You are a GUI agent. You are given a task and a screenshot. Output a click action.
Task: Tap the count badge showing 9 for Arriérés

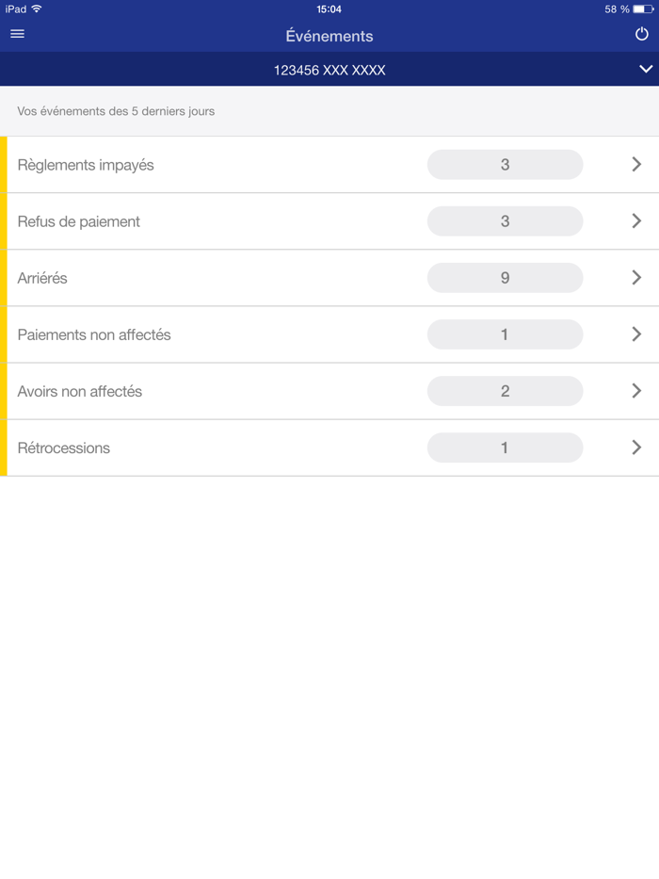[506, 277]
